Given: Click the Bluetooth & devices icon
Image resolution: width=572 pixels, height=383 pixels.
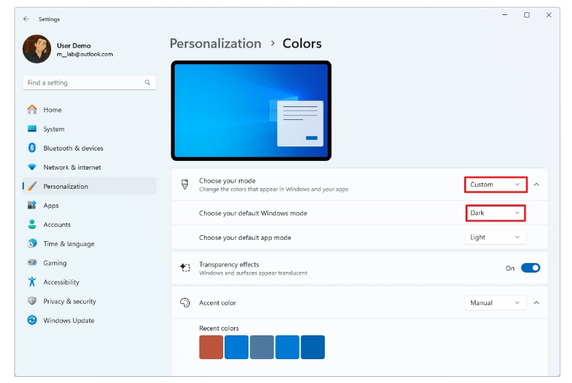Looking at the screenshot, I should [x=32, y=148].
